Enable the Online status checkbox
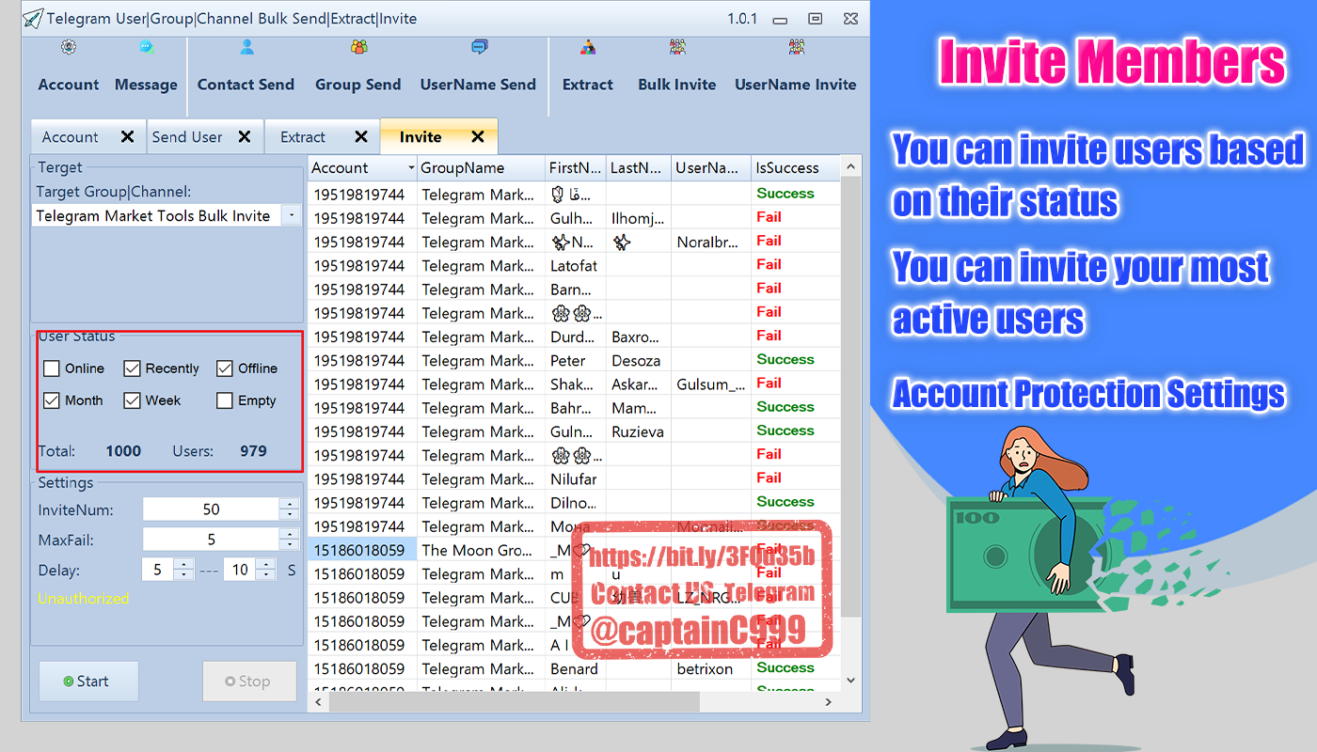This screenshot has height=752, width=1317. pyautogui.click(x=52, y=368)
